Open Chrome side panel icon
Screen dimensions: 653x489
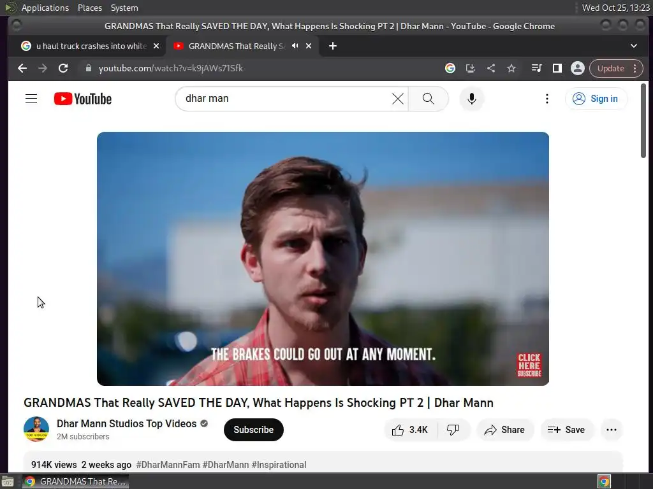point(557,68)
